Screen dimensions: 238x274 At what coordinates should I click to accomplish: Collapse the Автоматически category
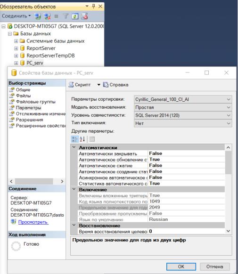click(x=74, y=147)
